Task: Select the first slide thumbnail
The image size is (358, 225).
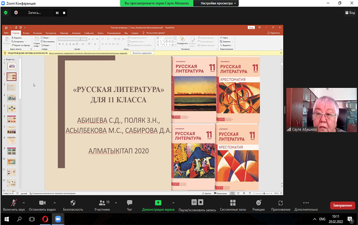Action: click(12, 66)
